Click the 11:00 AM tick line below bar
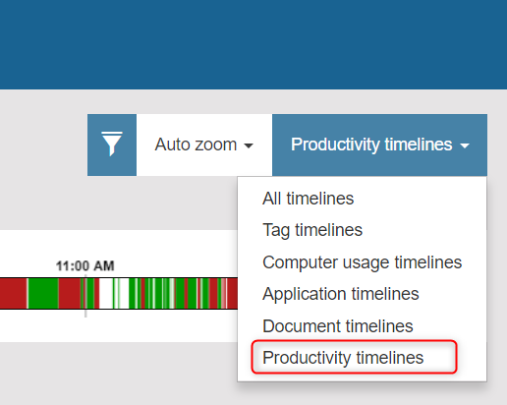507x405 pixels. coord(85,313)
